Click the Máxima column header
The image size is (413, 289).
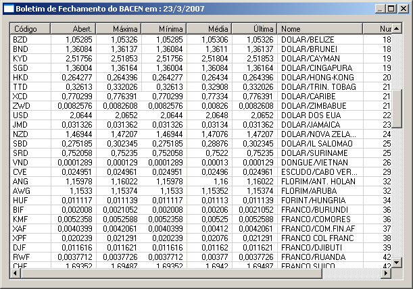coord(118,29)
